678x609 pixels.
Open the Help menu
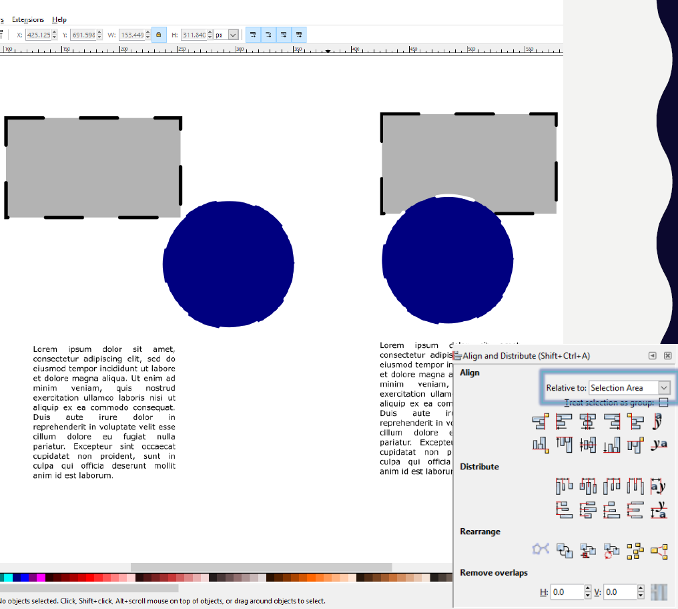[59, 19]
